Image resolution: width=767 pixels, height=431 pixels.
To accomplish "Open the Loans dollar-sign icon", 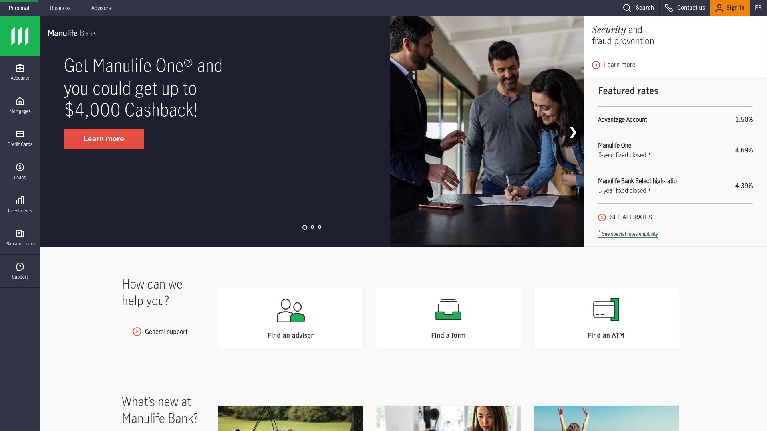I will click(x=20, y=167).
